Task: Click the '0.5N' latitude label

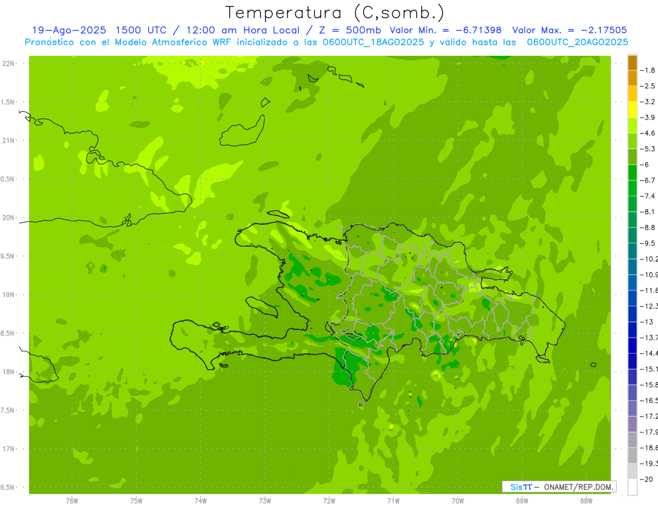Action: click(8, 180)
